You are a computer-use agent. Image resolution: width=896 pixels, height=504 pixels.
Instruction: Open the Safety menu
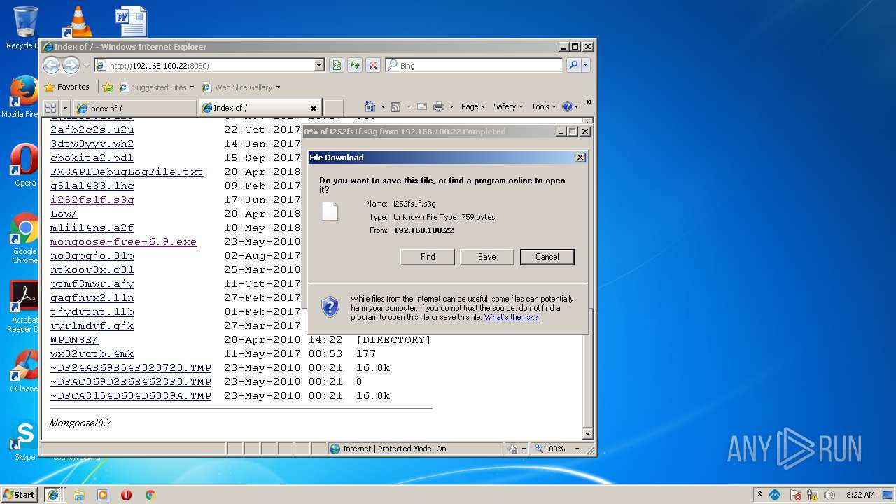coord(508,106)
